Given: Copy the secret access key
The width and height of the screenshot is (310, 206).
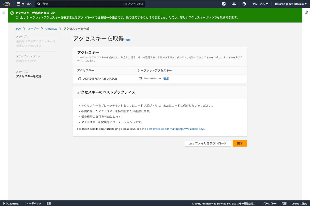Looking at the screenshot, I should tap(140, 79).
